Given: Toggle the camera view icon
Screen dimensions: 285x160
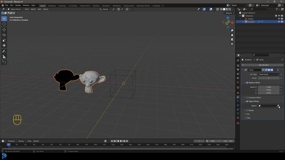Looking at the screenshot, I should [232, 40].
